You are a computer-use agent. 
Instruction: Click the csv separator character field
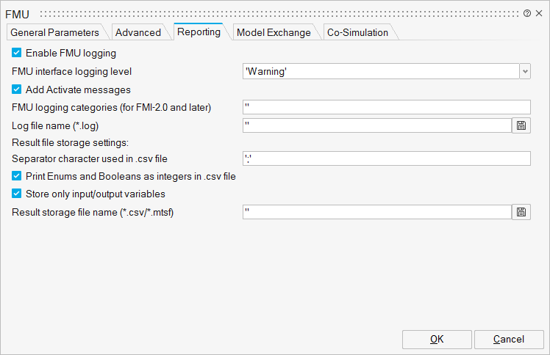point(386,158)
